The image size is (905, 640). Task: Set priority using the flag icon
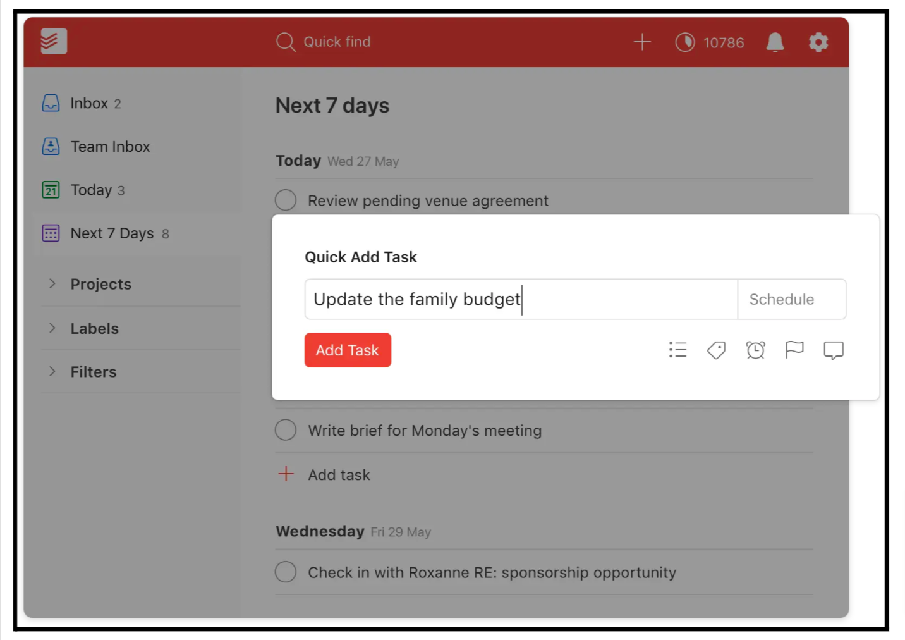coord(794,350)
